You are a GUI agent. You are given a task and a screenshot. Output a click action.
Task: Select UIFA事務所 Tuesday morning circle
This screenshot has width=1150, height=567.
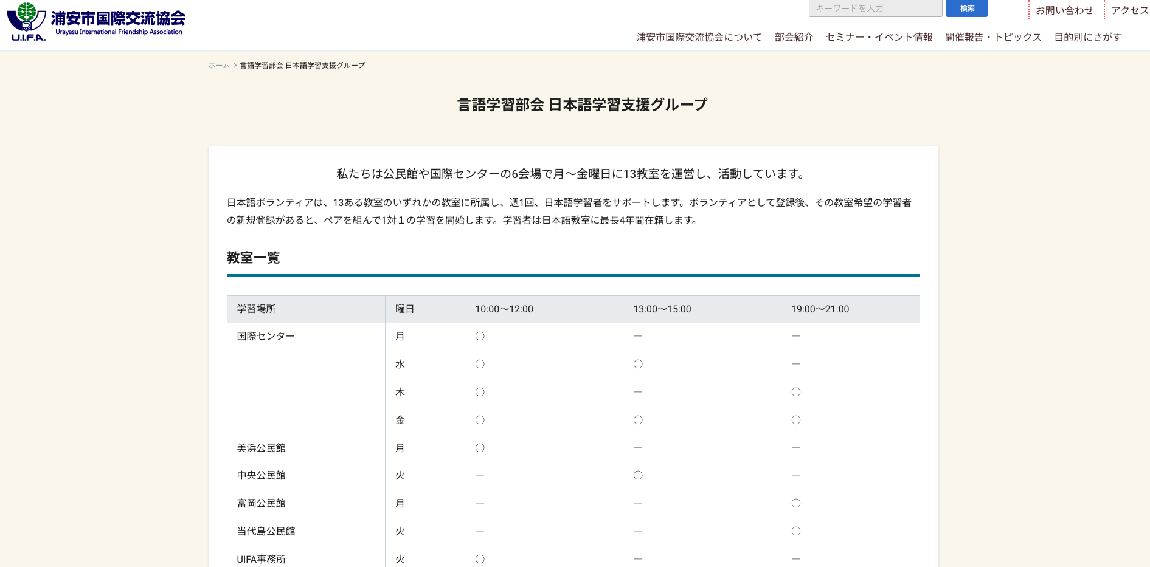(x=480, y=559)
